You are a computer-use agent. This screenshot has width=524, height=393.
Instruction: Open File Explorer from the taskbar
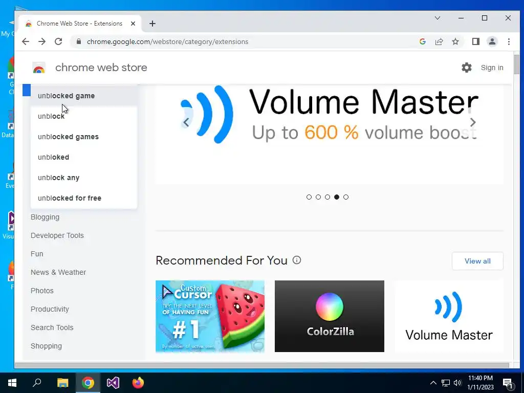[62, 383]
